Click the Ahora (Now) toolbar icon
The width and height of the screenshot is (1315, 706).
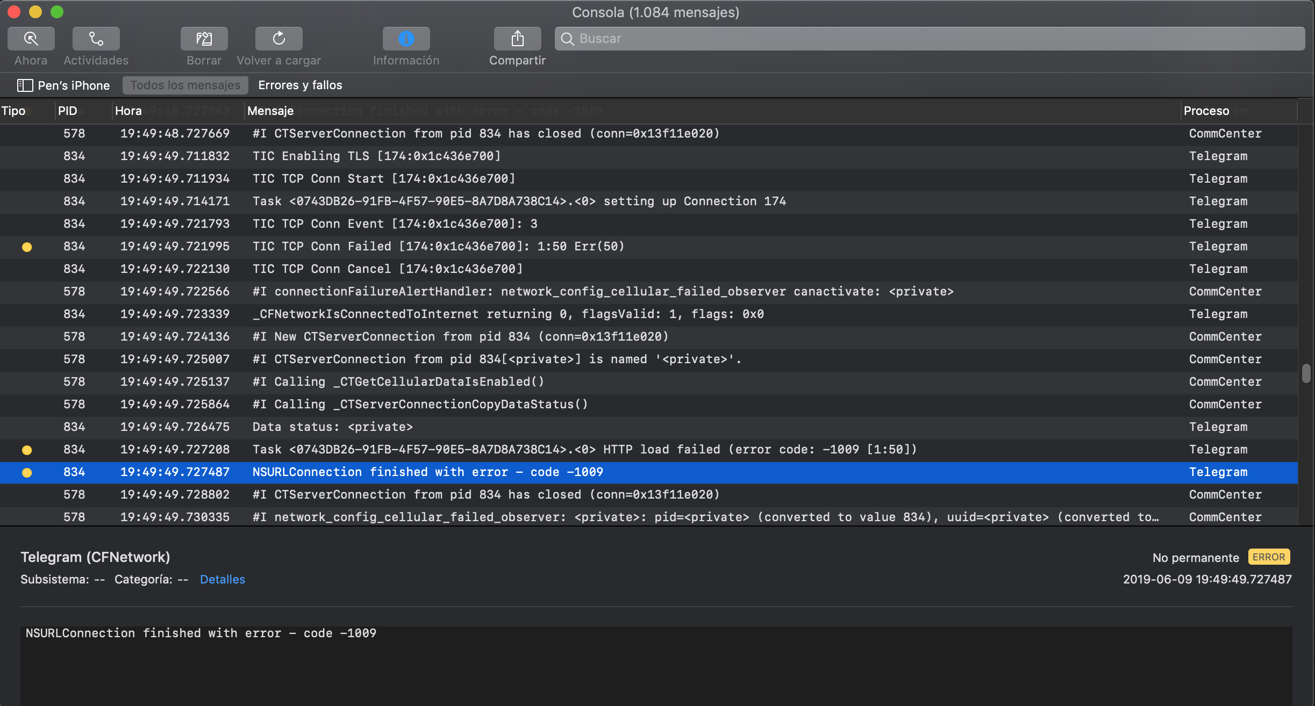(31, 39)
